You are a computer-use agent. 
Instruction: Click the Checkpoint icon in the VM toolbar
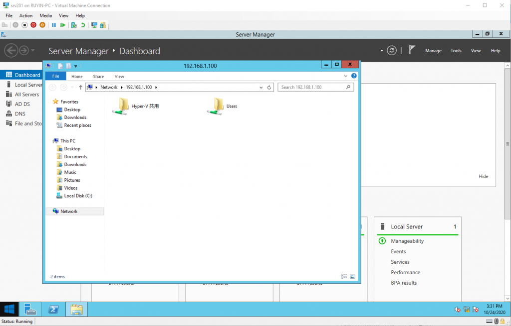[x=74, y=25]
